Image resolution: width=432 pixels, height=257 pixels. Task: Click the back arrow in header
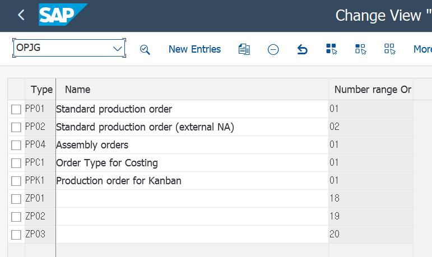21,15
